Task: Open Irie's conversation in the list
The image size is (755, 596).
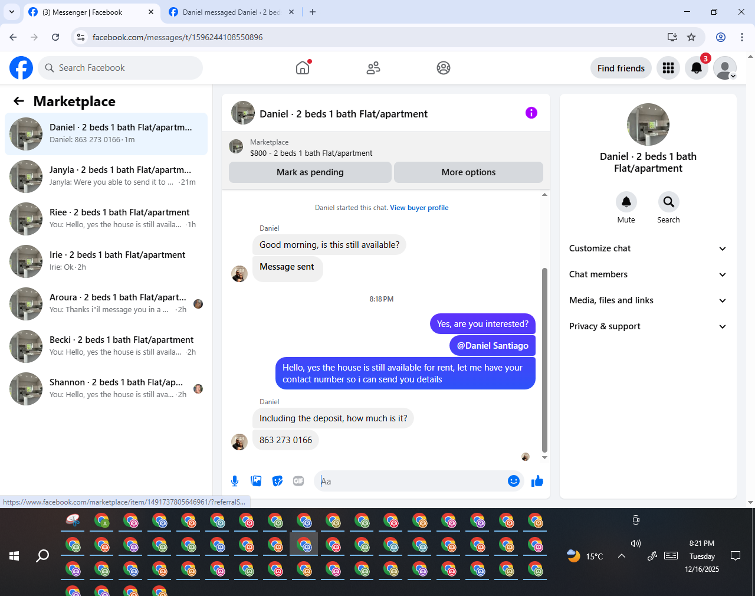Action: coord(106,261)
